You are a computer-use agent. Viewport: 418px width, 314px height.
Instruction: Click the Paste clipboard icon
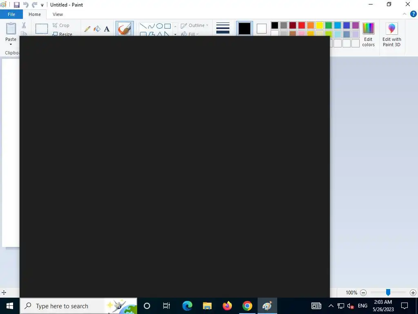[11, 29]
